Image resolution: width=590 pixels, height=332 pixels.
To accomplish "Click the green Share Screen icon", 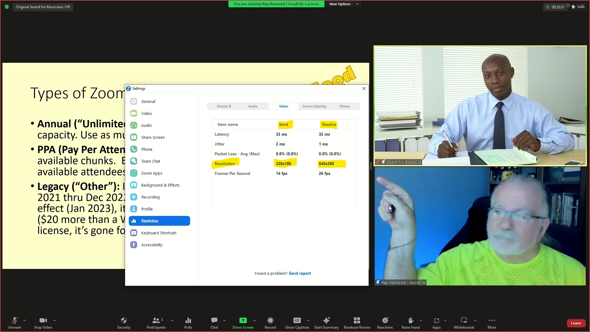I will tap(243, 320).
